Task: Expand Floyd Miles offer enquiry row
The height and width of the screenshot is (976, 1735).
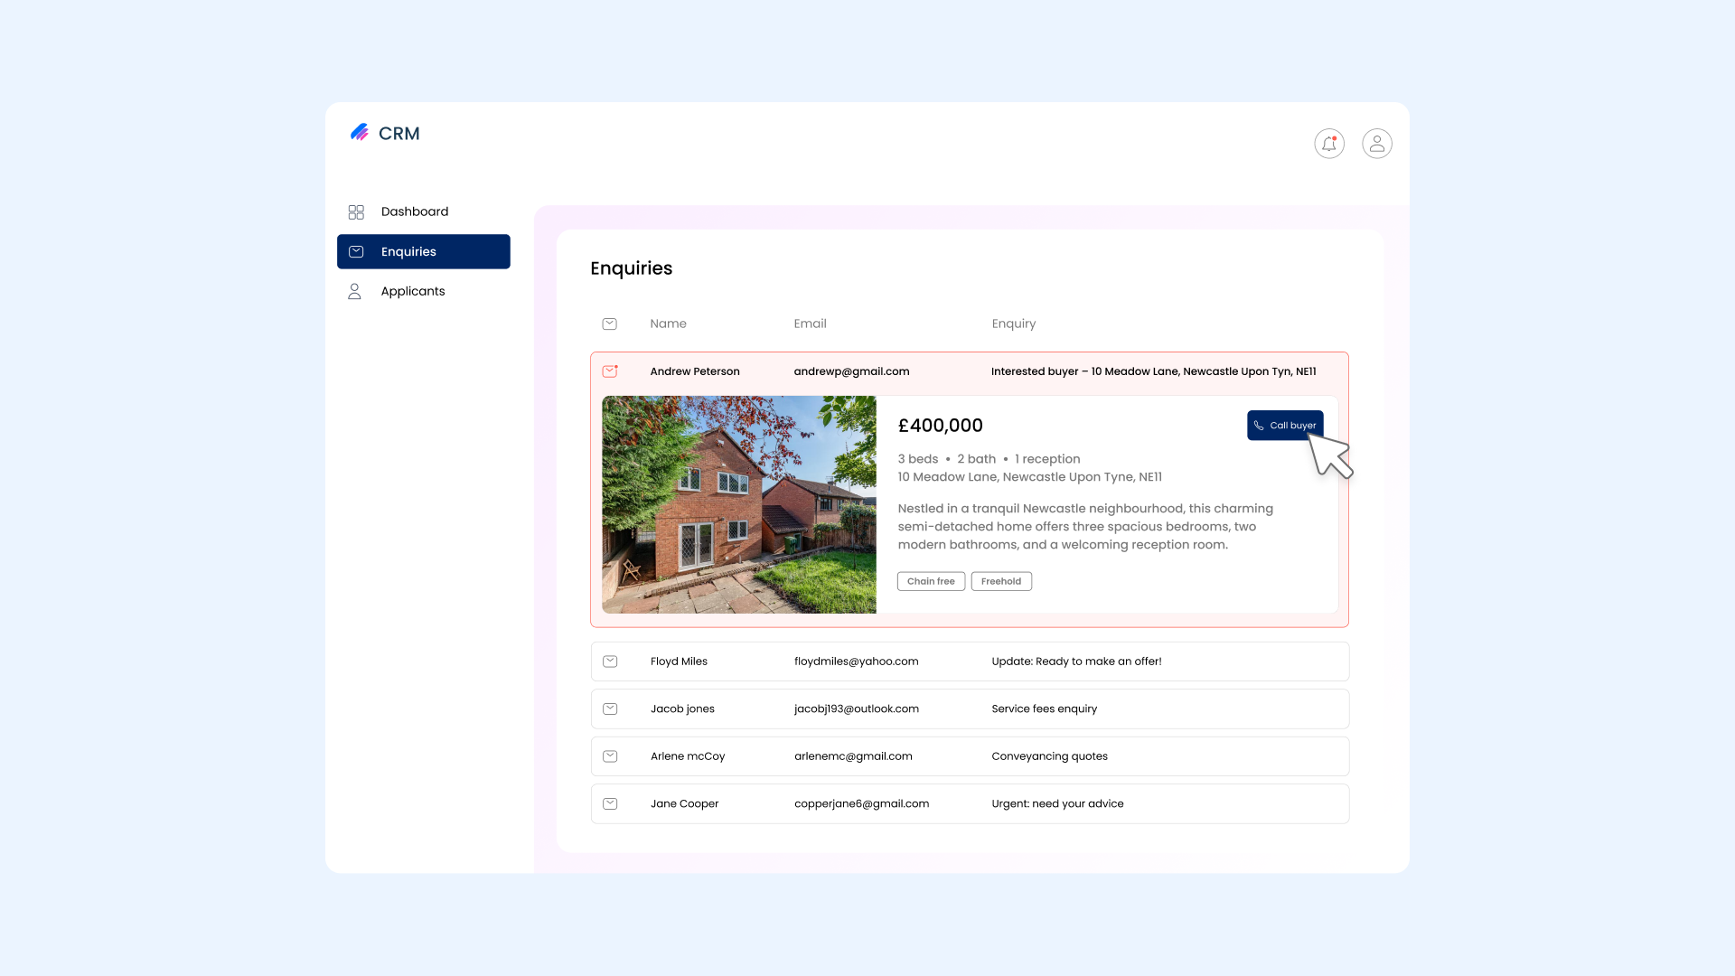Action: pos(1075,662)
